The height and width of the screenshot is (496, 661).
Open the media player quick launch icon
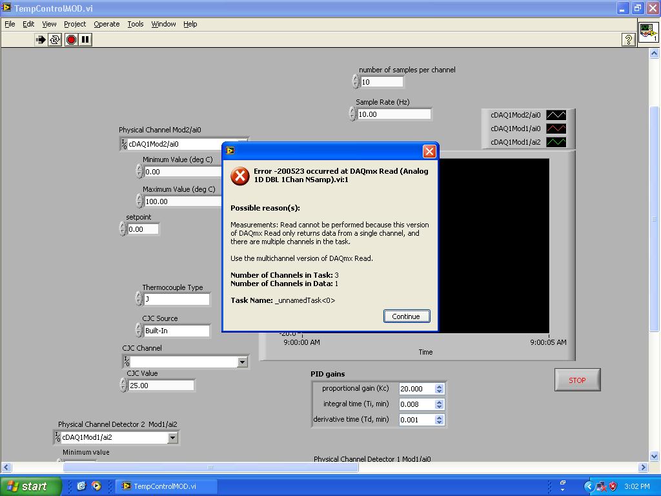(x=96, y=486)
